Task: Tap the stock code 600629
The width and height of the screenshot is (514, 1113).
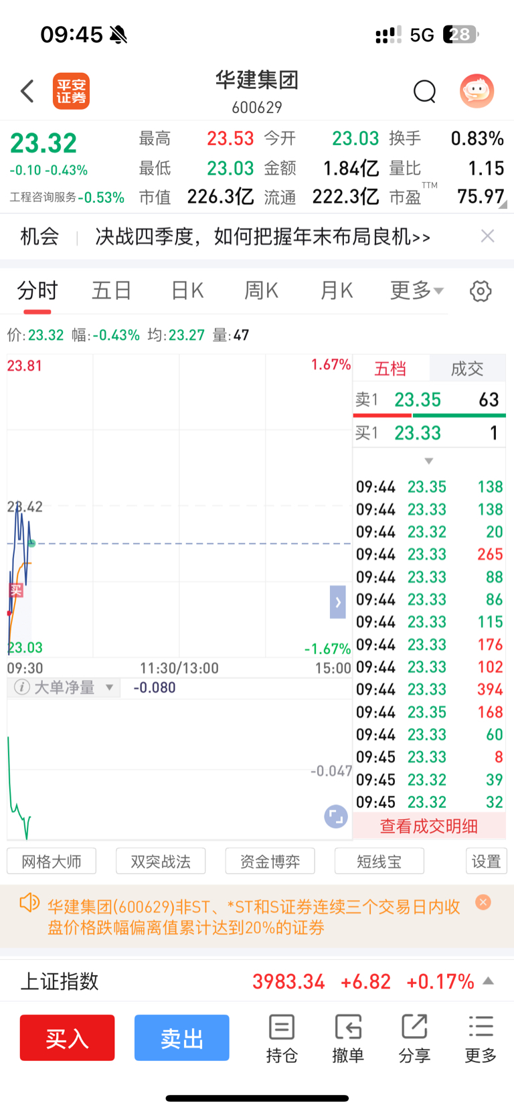Action: click(257, 107)
